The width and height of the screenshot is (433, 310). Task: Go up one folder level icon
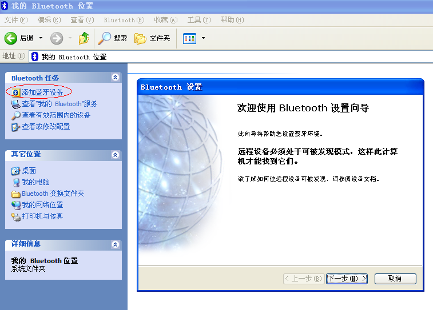pyautogui.click(x=84, y=38)
